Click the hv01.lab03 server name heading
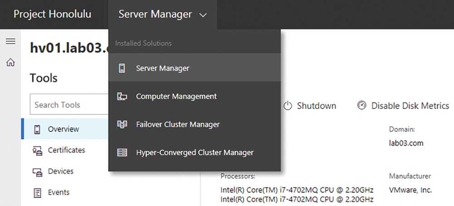The image size is (454, 206). (69, 48)
